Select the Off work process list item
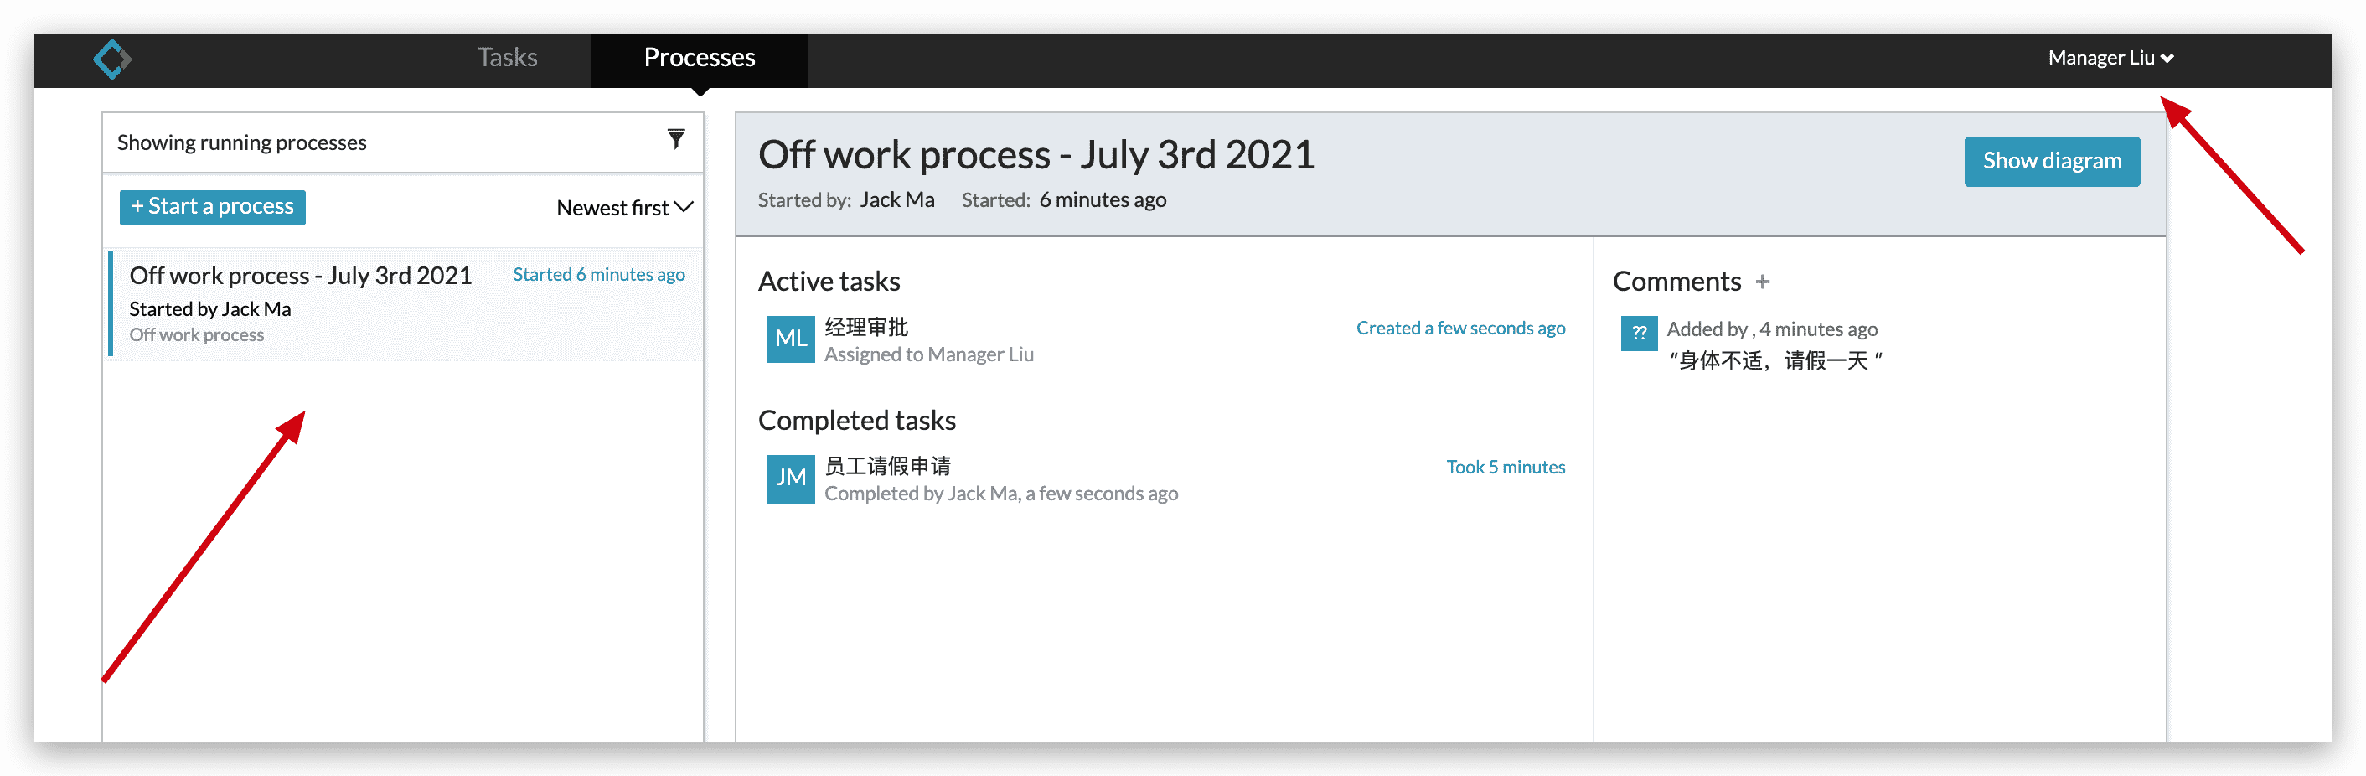 406,304
